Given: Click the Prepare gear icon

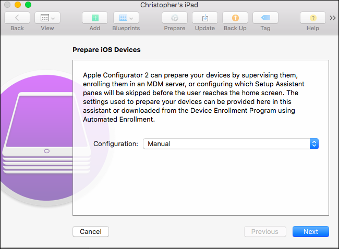Looking at the screenshot, I should 175,18.
